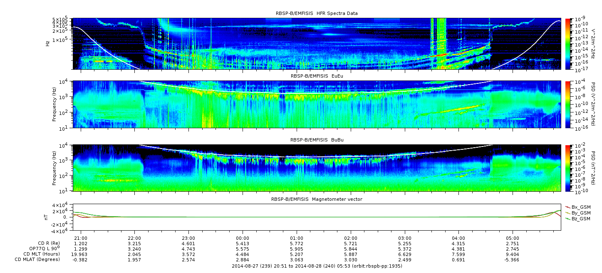Click the CD MLT (Hours) row label
602x273 pixels.
(x=41, y=254)
